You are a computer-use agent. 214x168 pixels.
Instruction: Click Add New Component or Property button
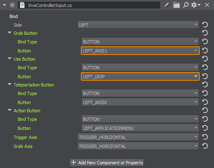click(x=107, y=163)
